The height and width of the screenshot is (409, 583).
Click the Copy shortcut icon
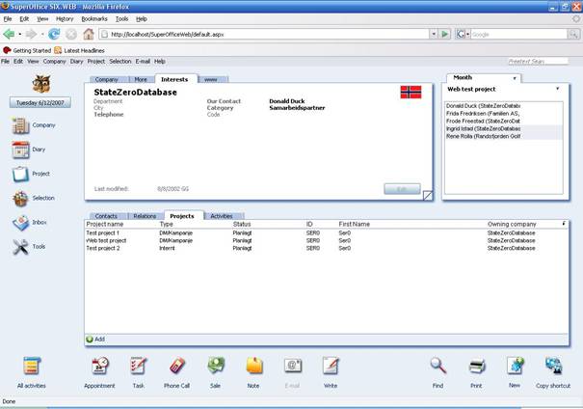click(x=554, y=367)
